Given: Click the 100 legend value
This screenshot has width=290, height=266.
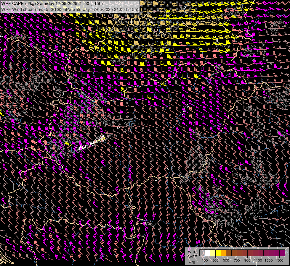Looking at the screenshot, I should click(x=205, y=260).
